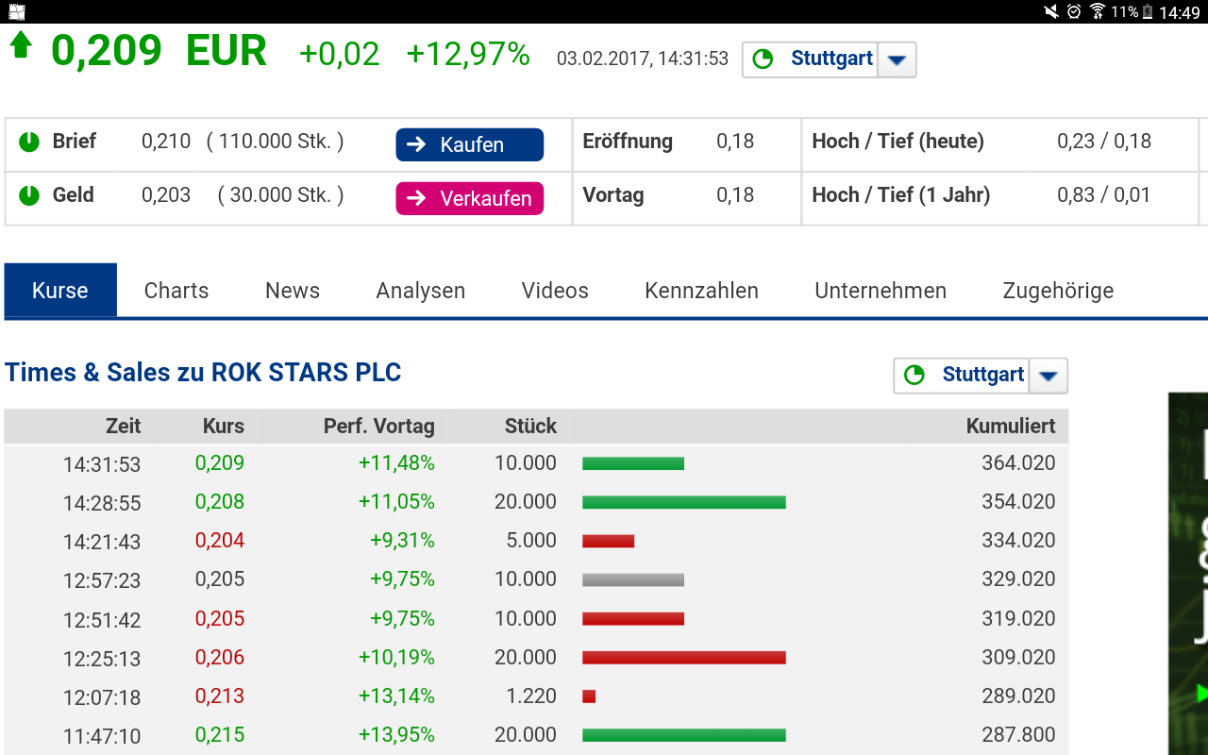
Task: Click the red volume bar for 14:21:43
Action: click(x=608, y=541)
